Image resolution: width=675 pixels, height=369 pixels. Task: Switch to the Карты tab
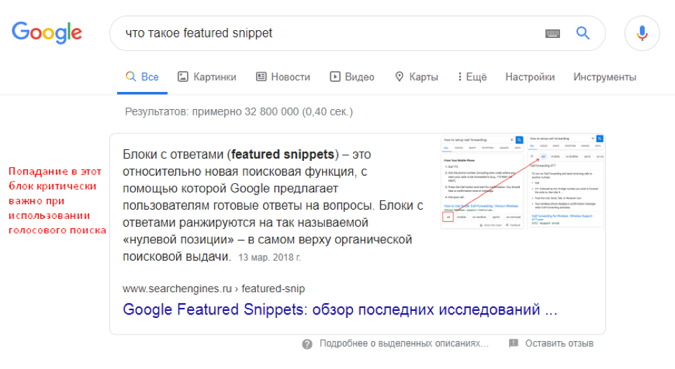[416, 77]
